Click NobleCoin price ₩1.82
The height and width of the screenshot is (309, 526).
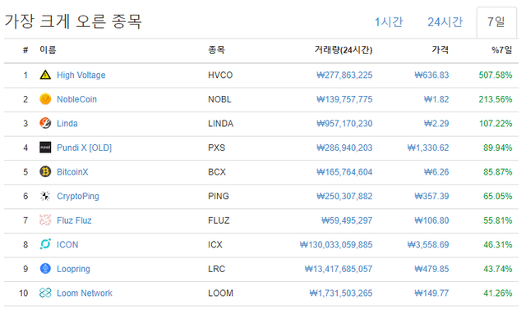pos(436,99)
